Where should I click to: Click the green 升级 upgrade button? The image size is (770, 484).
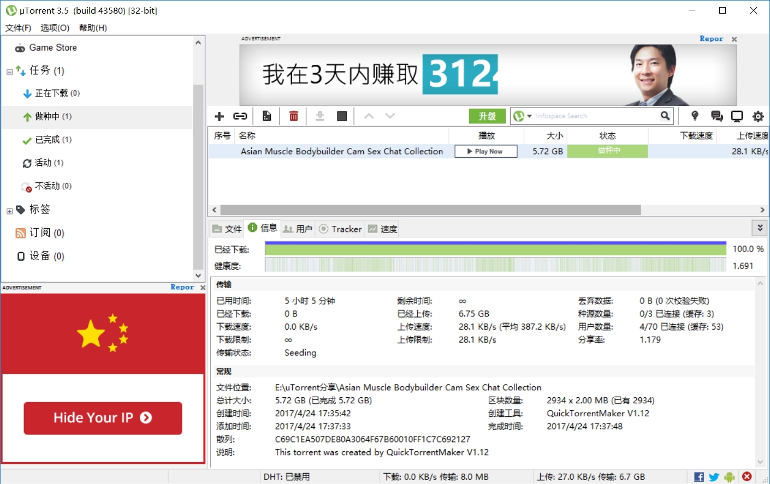click(487, 116)
